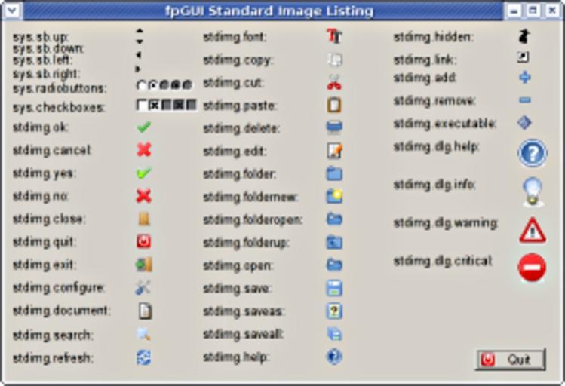Click the stdimg.dlg.warning triangle icon
This screenshot has height=386, width=565.
pos(532,229)
